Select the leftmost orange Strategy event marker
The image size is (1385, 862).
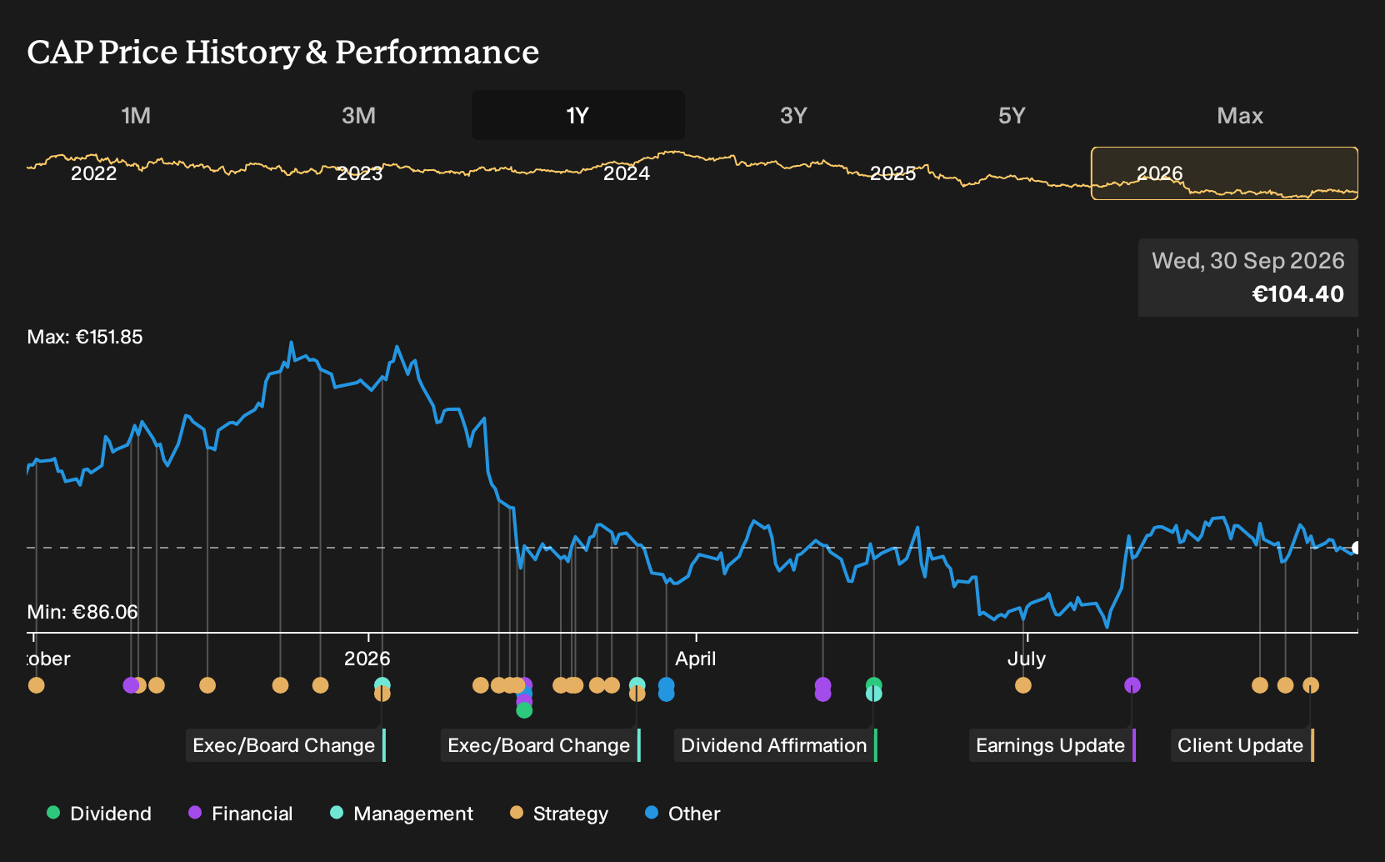(x=37, y=685)
